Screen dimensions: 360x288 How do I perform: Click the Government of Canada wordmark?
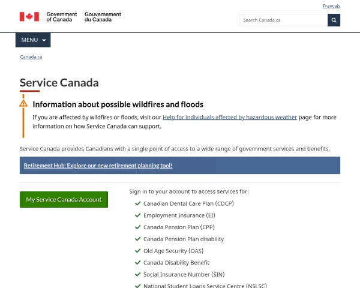pyautogui.click(x=62, y=17)
